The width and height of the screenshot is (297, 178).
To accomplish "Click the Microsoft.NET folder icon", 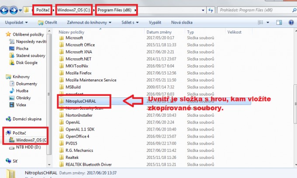I will tap(62, 59).
